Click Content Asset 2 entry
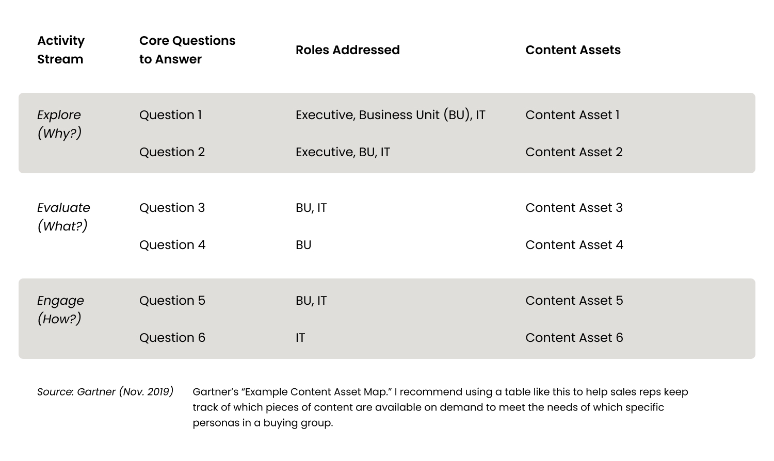Image resolution: width=774 pixels, height=461 pixels. pos(574,152)
